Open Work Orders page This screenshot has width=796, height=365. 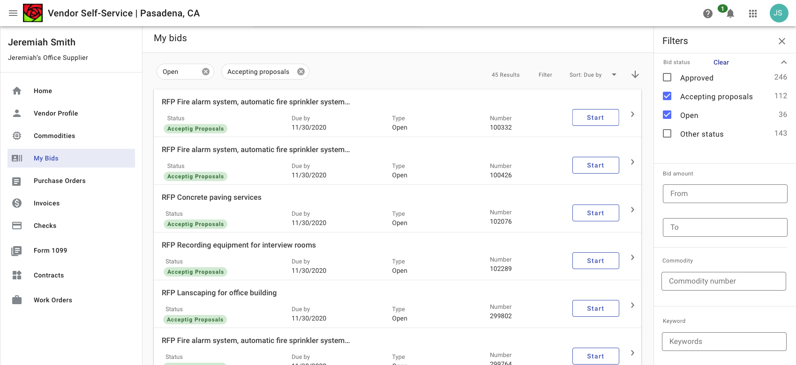pos(71,300)
